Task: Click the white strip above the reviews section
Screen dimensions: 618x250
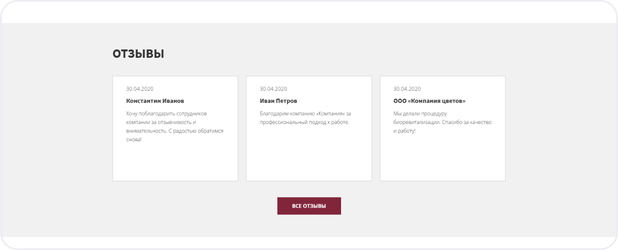Action: pos(309,12)
